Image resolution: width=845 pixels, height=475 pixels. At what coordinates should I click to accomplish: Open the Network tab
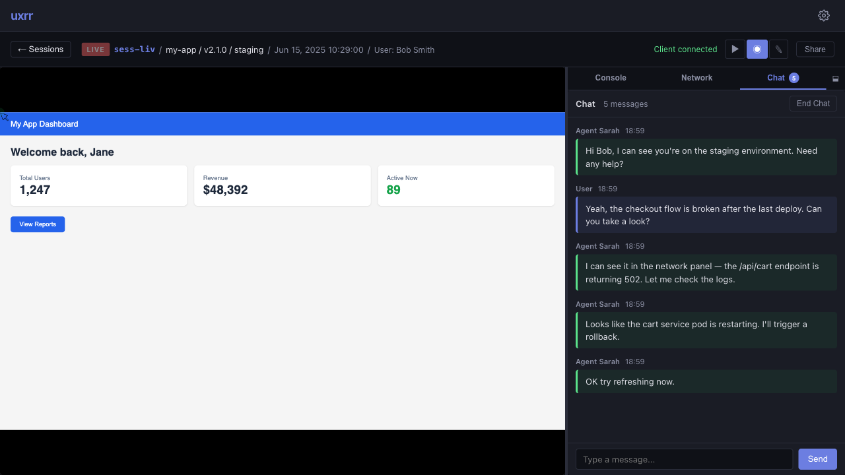696,78
